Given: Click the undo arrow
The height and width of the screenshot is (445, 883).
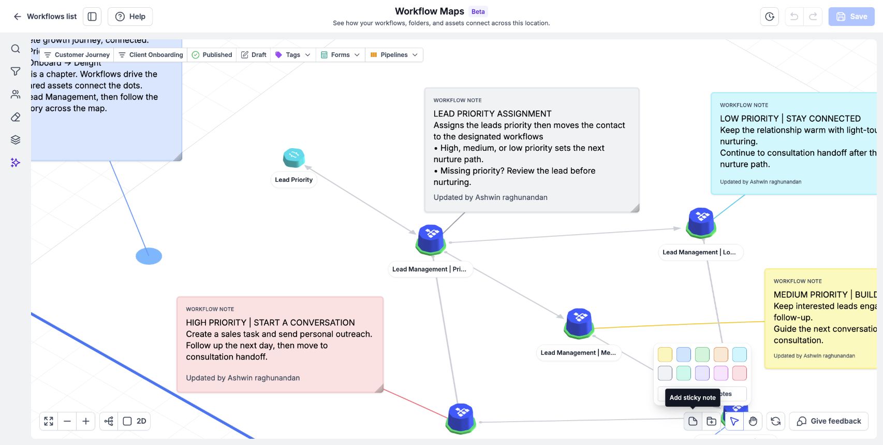Looking at the screenshot, I should tap(794, 17).
